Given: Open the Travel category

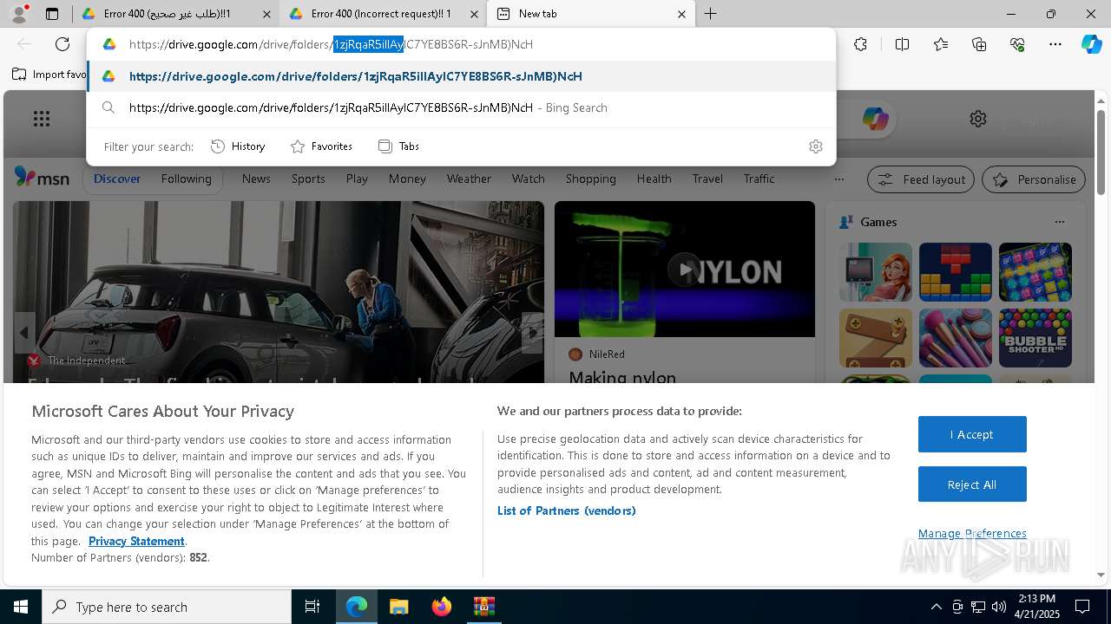Looking at the screenshot, I should [x=707, y=179].
